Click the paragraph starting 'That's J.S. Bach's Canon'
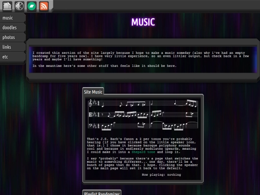Screen dimensions: 260x195 (x=142, y=145)
